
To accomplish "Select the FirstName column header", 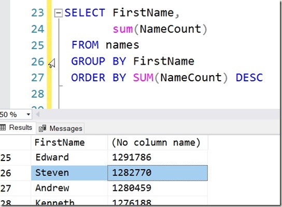I will (69, 142).
